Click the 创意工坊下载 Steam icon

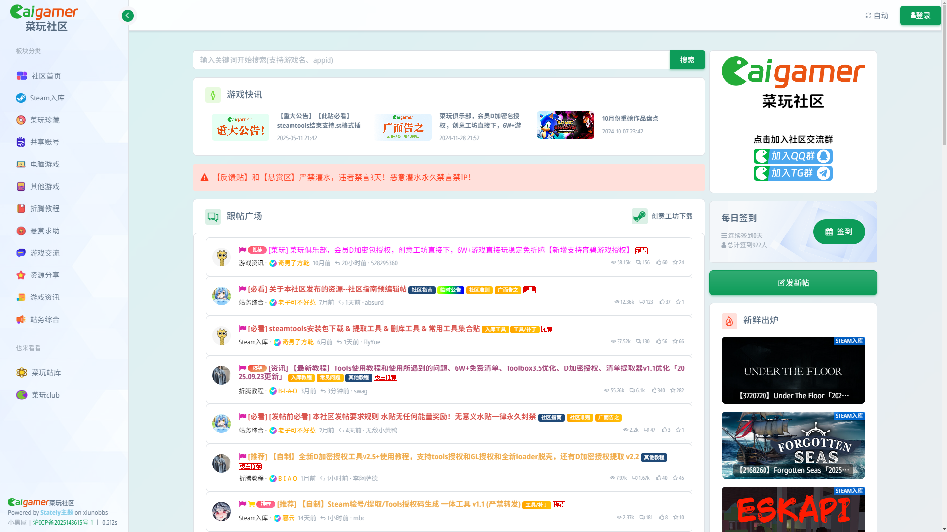click(x=640, y=216)
